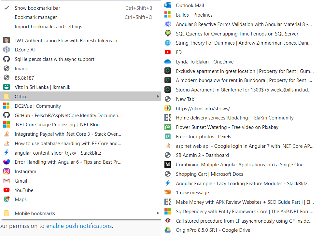Click Pixabay icon beside Flower Sunset Watering
The height and width of the screenshot is (236, 324).
(x=168, y=127)
